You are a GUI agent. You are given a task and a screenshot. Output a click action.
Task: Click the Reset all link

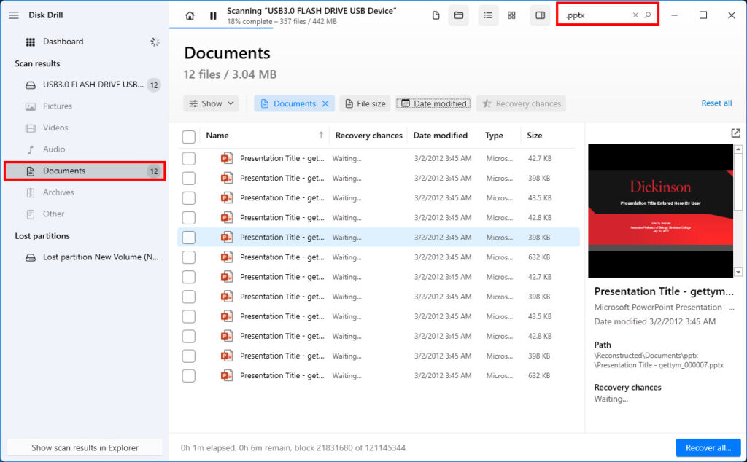(x=716, y=103)
